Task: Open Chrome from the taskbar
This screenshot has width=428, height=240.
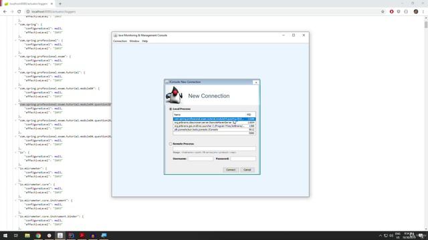Action: pos(38,235)
